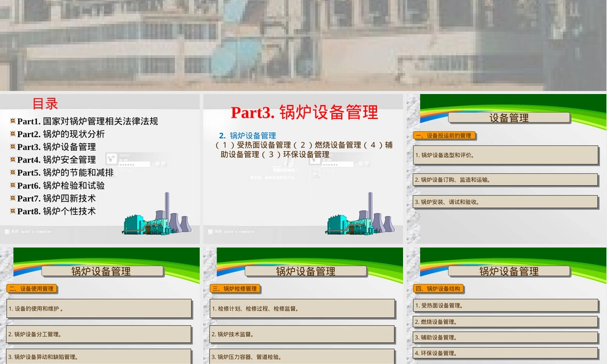Viewport: 607px width, 364px height.
Task: Click the paragraph listing 受热面设备管理 and 燃烧设备管理
Action: pyautogui.click(x=304, y=150)
